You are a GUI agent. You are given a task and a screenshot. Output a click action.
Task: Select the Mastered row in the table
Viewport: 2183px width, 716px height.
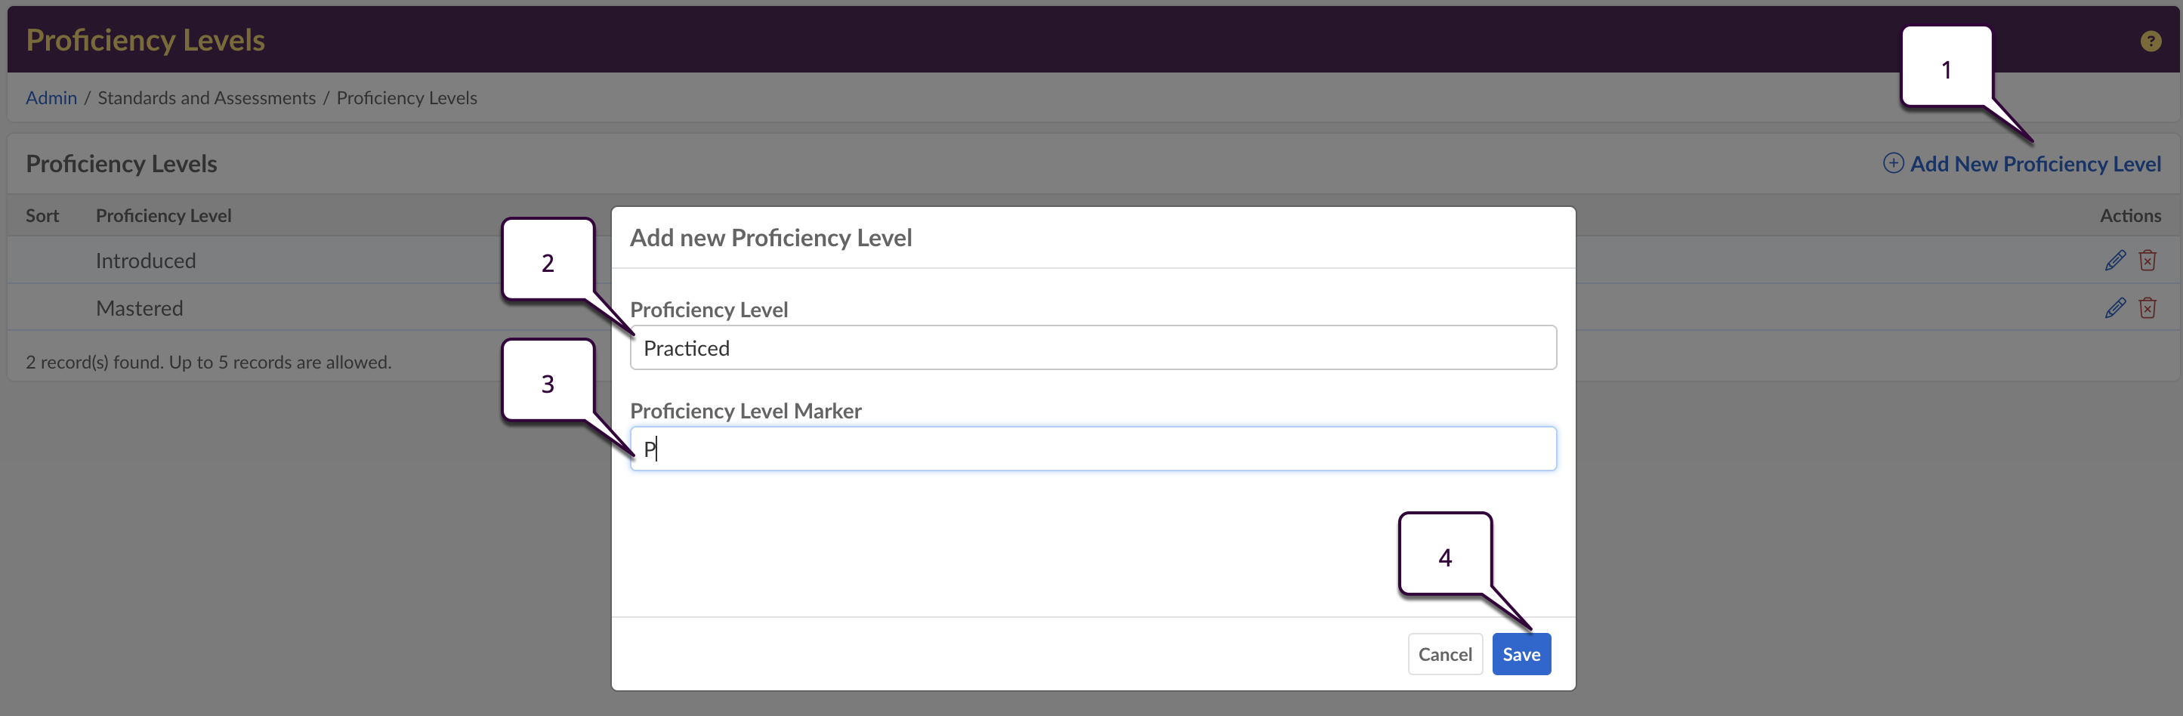(140, 308)
